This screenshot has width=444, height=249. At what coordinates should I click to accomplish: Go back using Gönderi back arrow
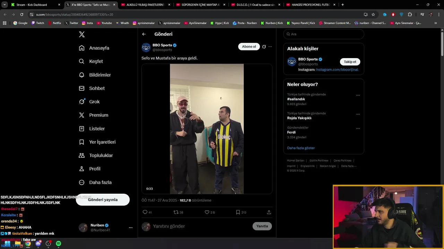tap(144, 34)
